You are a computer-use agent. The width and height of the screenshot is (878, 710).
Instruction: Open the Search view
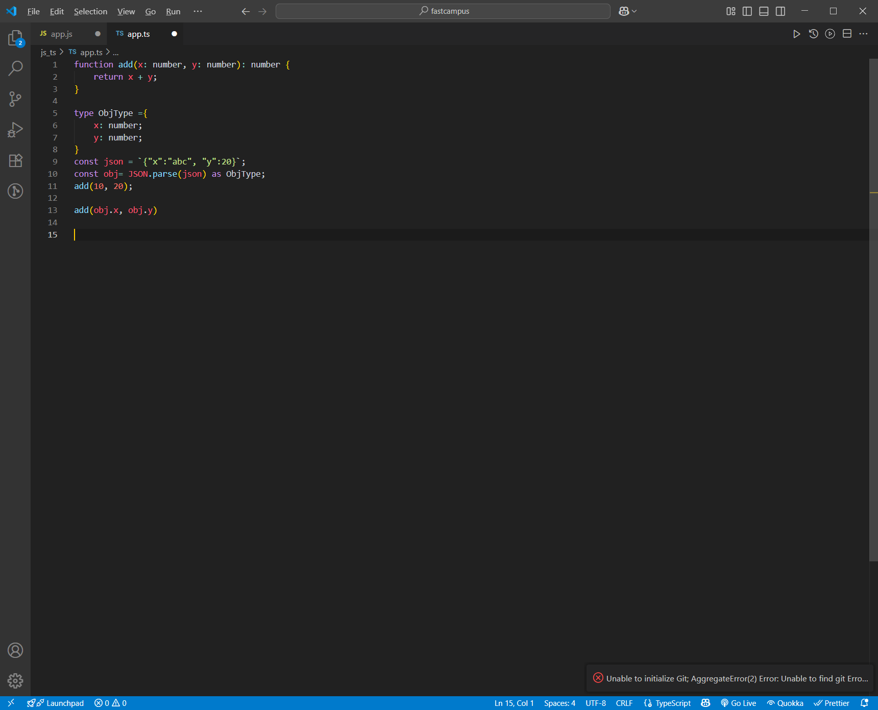[15, 68]
